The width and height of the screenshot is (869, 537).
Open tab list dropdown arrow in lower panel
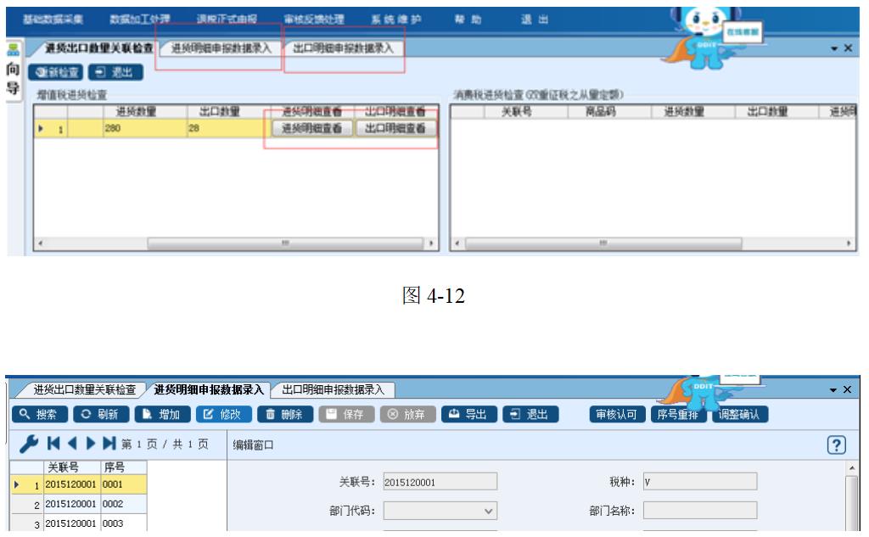pyautogui.click(x=833, y=389)
